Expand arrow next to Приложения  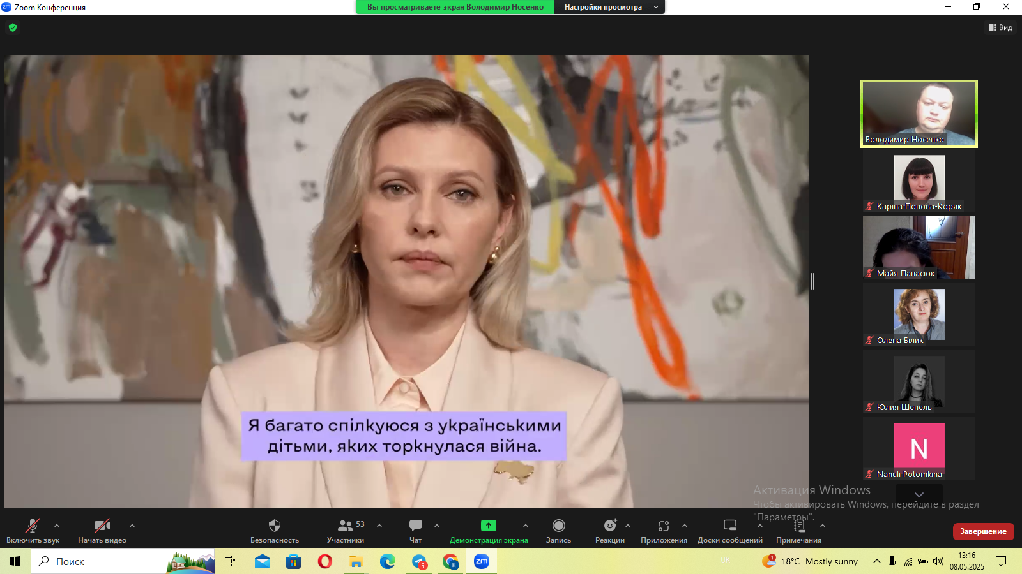coord(685,526)
